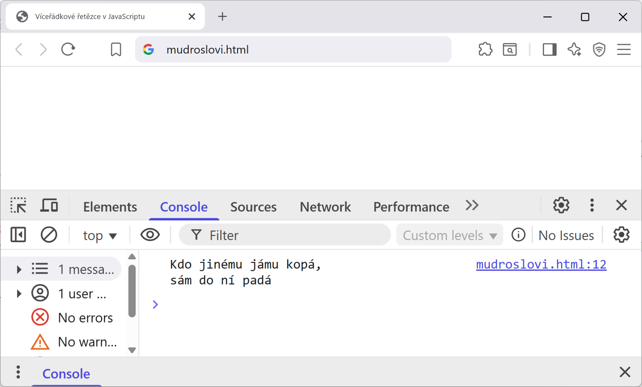Open Console settings gear icon
The height and width of the screenshot is (387, 642).
622,235
